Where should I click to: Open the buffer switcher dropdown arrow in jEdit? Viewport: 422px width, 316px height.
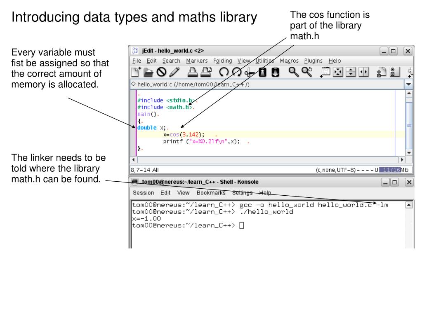408,84
